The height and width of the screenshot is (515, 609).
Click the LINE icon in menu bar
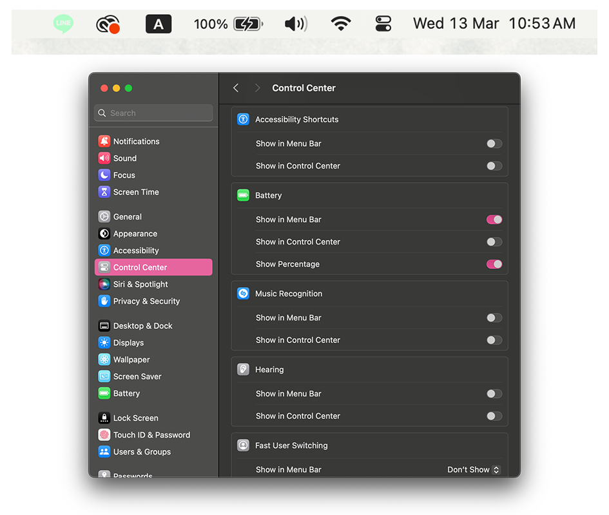tap(63, 24)
